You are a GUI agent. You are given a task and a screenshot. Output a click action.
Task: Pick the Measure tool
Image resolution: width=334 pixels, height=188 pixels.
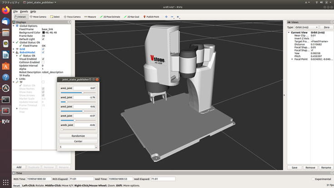pos(90,17)
